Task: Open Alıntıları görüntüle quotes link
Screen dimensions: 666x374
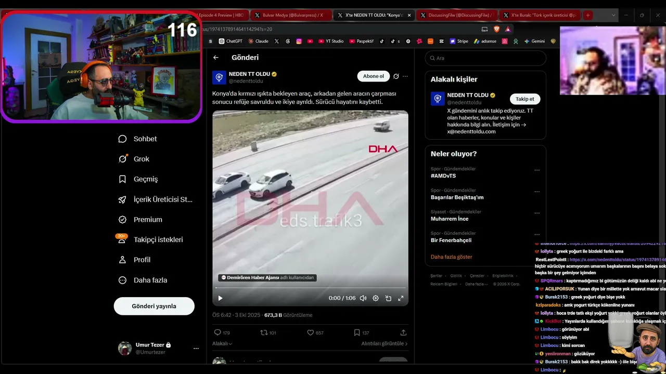Action: tap(385, 343)
